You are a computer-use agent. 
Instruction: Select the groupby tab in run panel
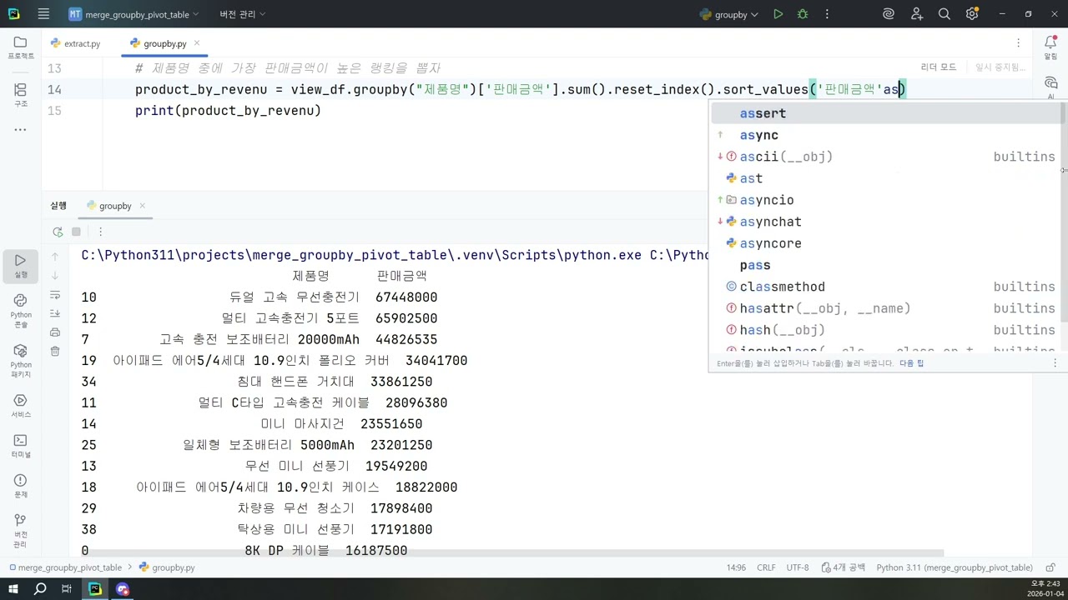click(x=115, y=206)
